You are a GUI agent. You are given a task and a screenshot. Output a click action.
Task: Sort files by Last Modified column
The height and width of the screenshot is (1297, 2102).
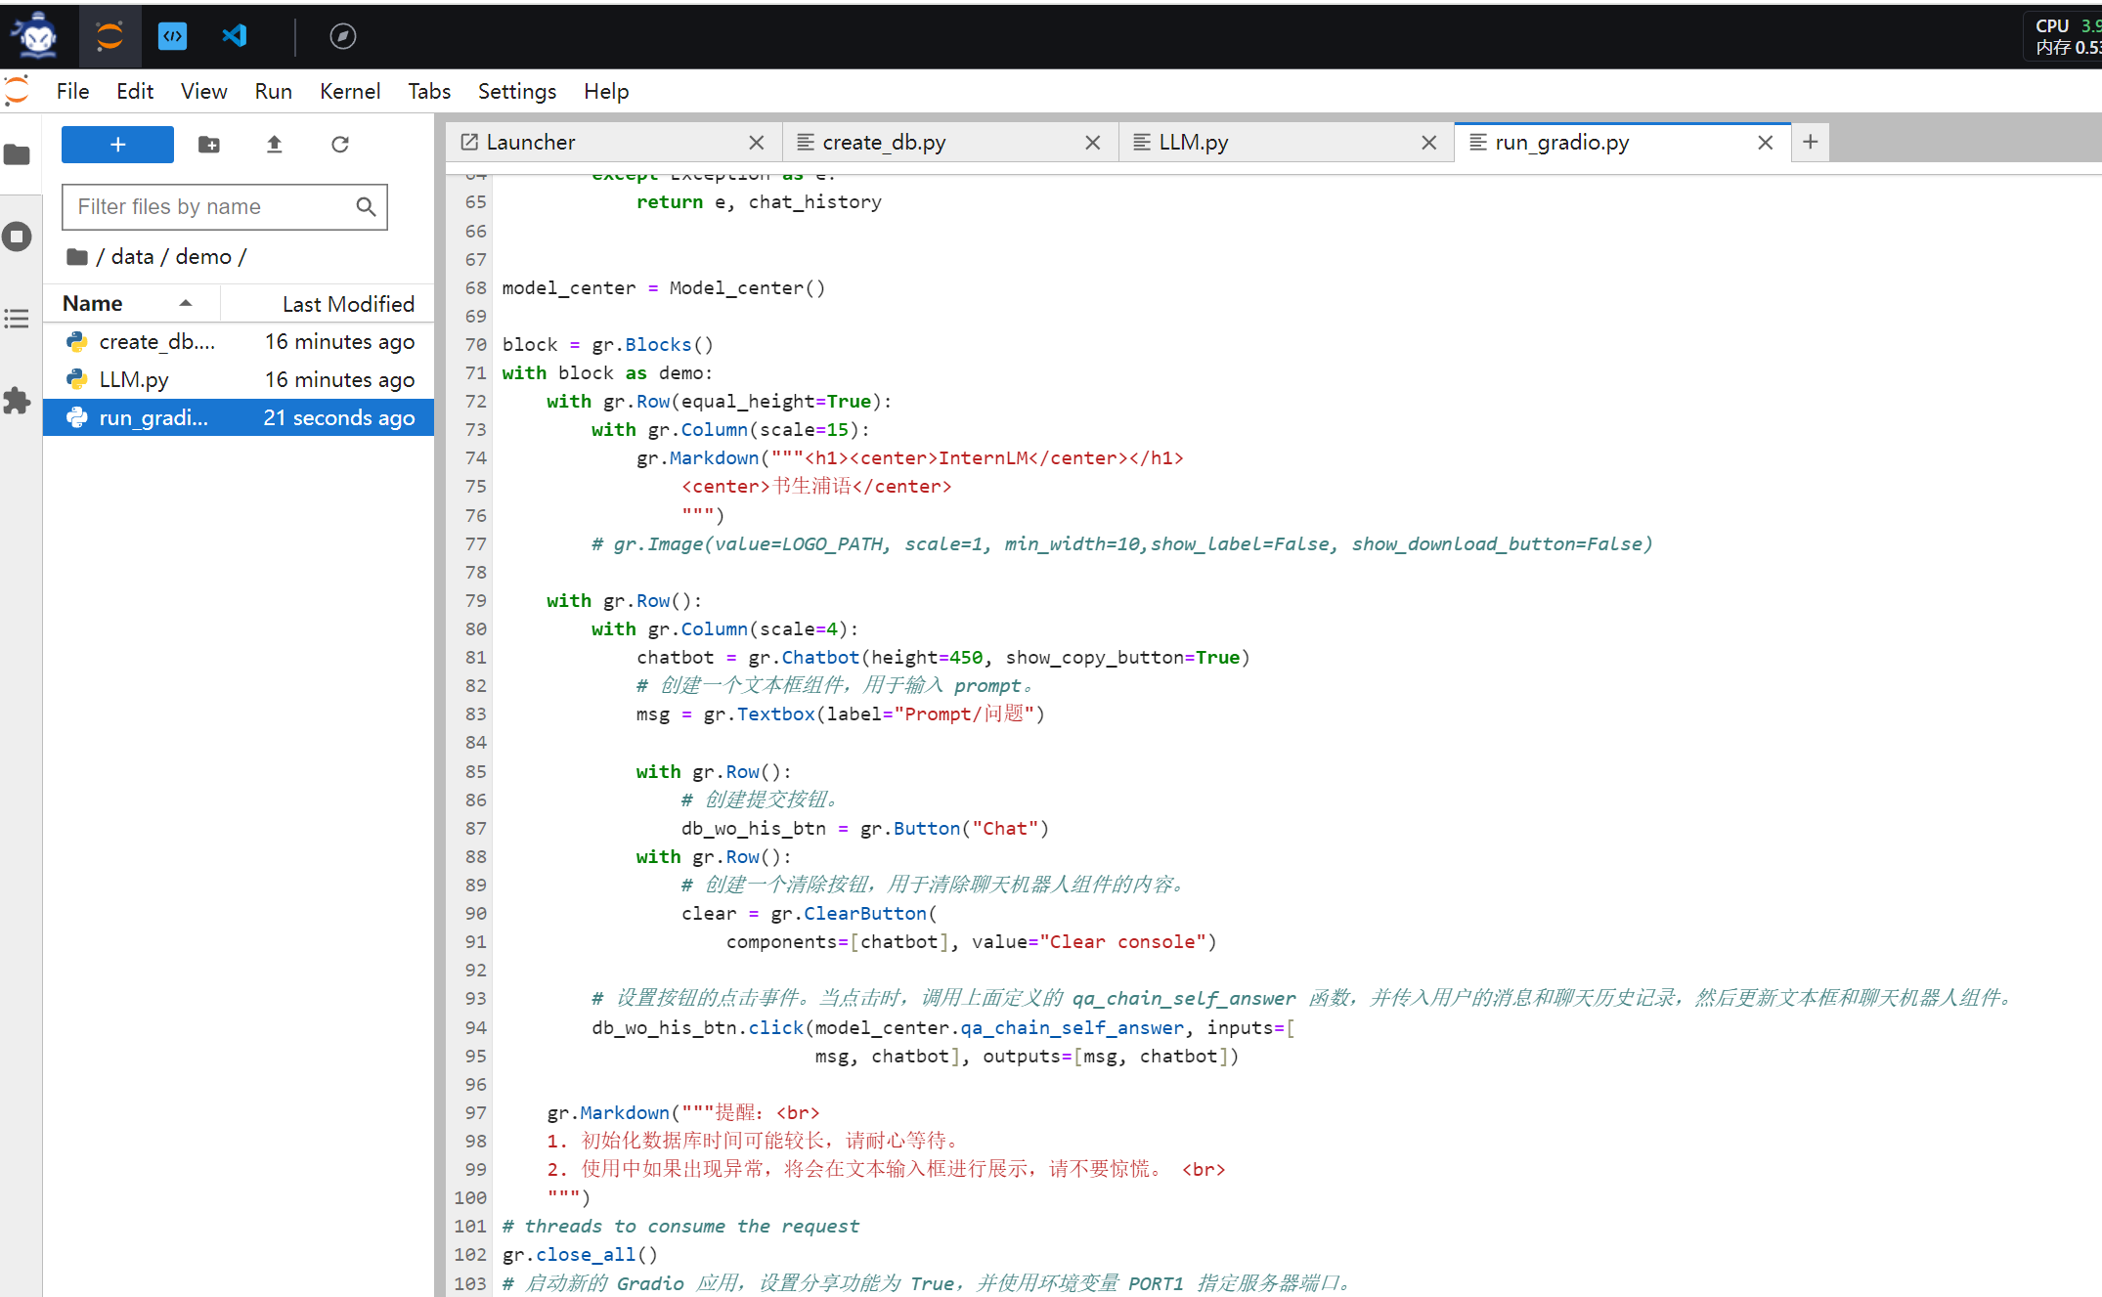click(347, 304)
